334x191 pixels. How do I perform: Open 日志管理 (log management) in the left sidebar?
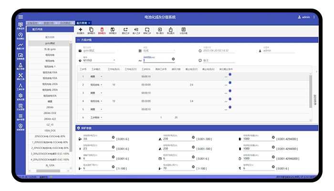21,106
